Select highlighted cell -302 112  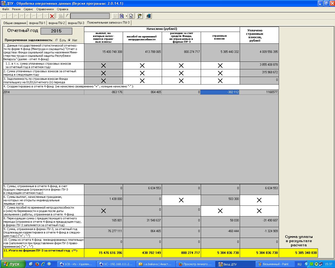coord(220,92)
